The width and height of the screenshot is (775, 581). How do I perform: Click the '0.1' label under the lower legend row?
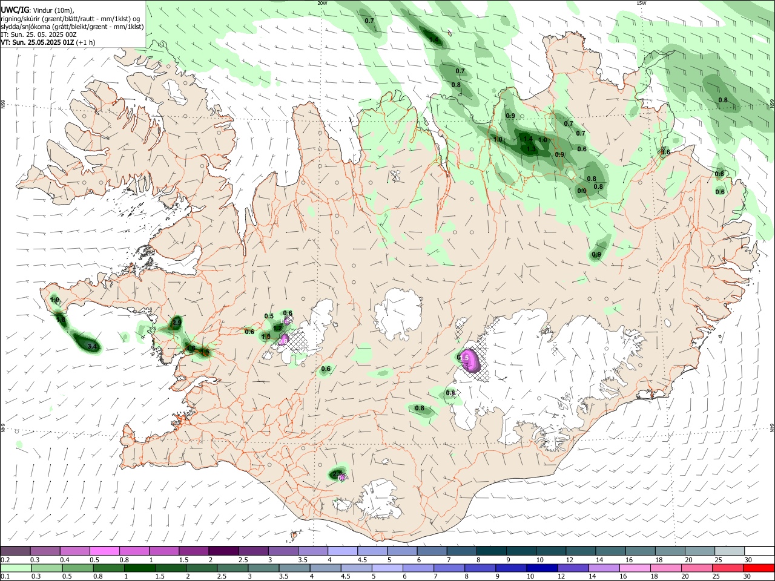click(5, 577)
